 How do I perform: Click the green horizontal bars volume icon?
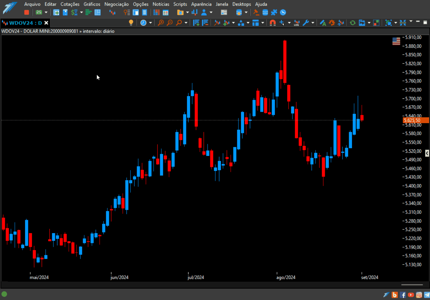click(89, 12)
